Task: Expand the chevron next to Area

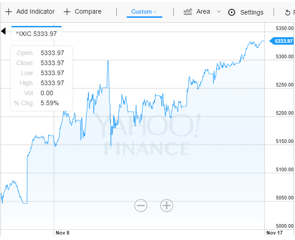Action: pos(219,12)
